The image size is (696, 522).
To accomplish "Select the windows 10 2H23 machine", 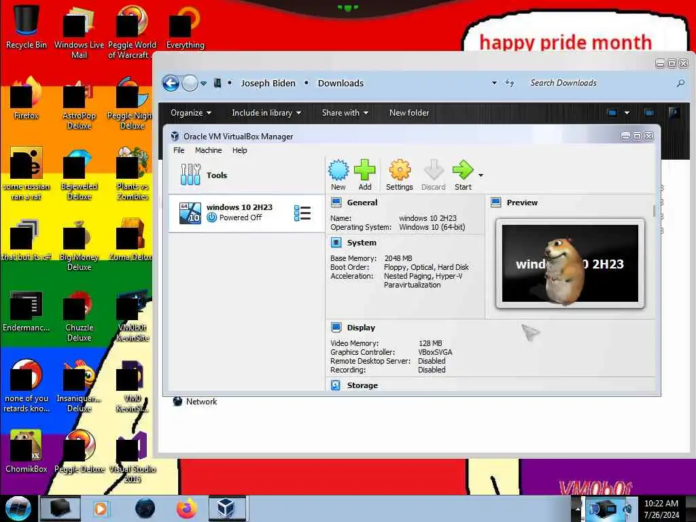I will click(247, 213).
